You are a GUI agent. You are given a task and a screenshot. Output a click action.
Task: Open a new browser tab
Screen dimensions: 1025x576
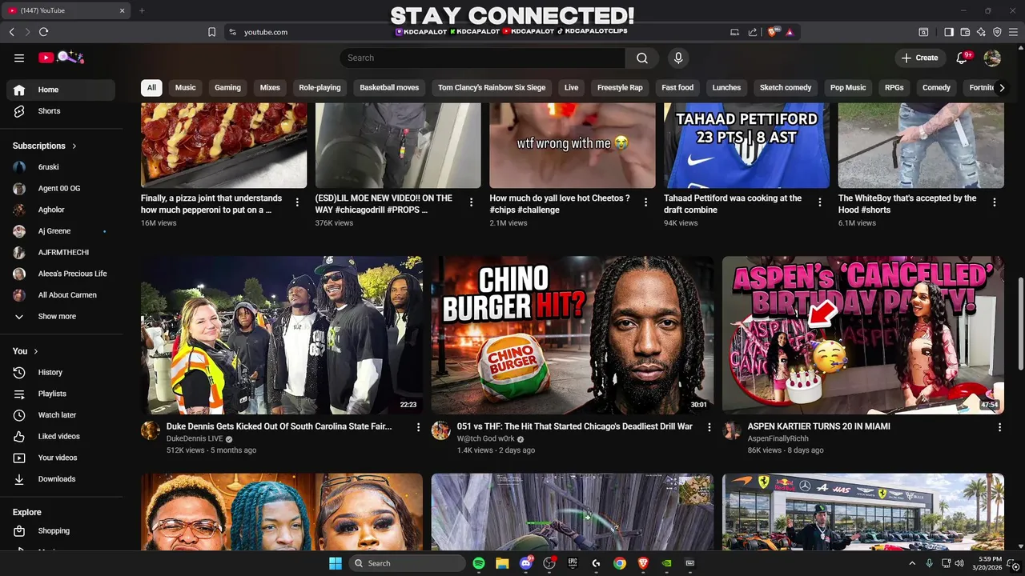point(142,10)
